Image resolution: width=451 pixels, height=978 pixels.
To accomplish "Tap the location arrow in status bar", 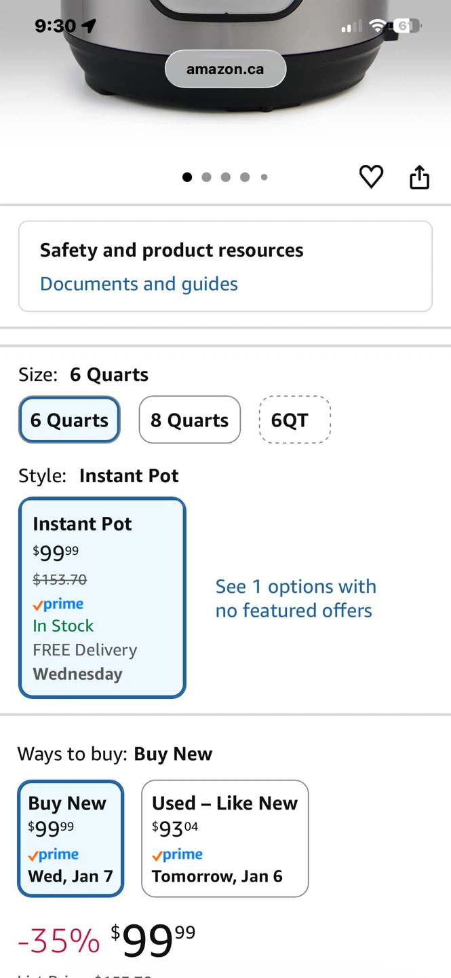I will pos(89,26).
